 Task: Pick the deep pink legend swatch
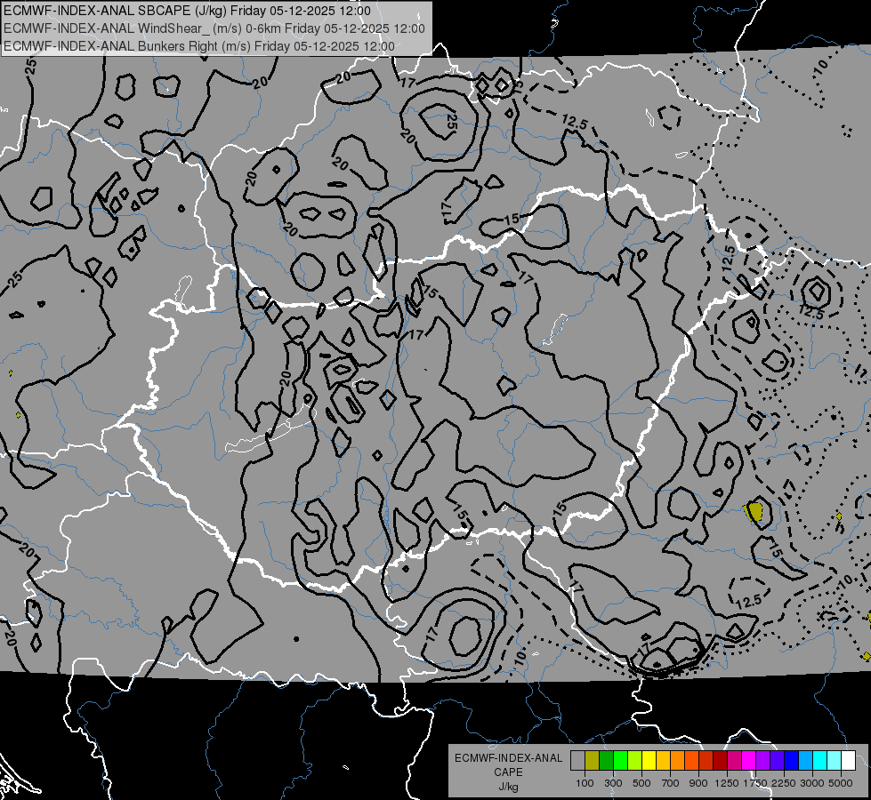735,761
